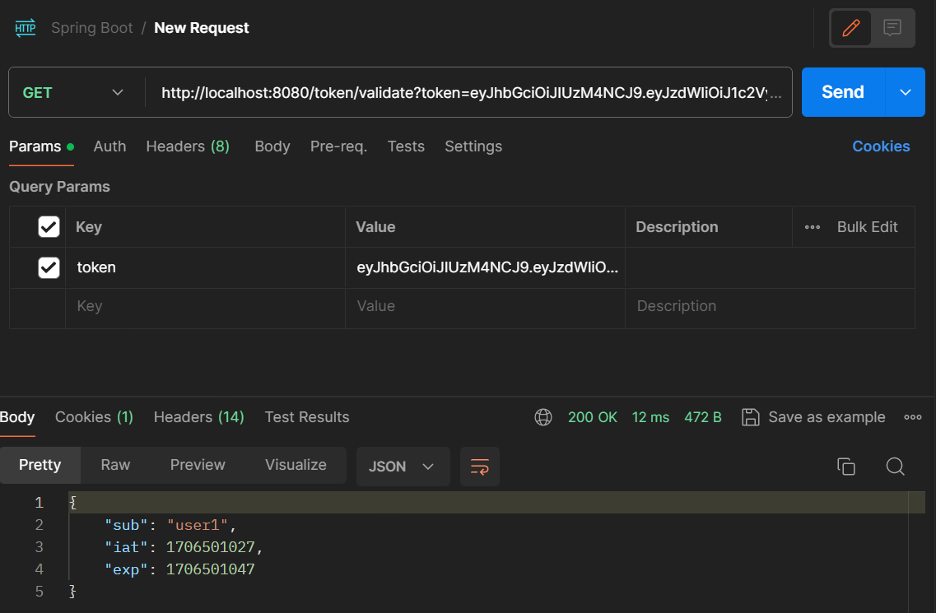Image resolution: width=936 pixels, height=613 pixels.
Task: Click the request URL field
Action: pyautogui.click(x=470, y=92)
